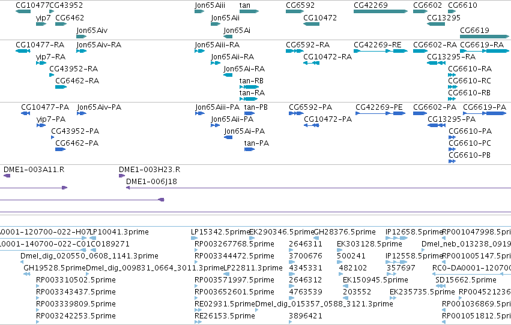Click the 4763539 EST label
The height and width of the screenshot is (325, 511).
pos(306,292)
